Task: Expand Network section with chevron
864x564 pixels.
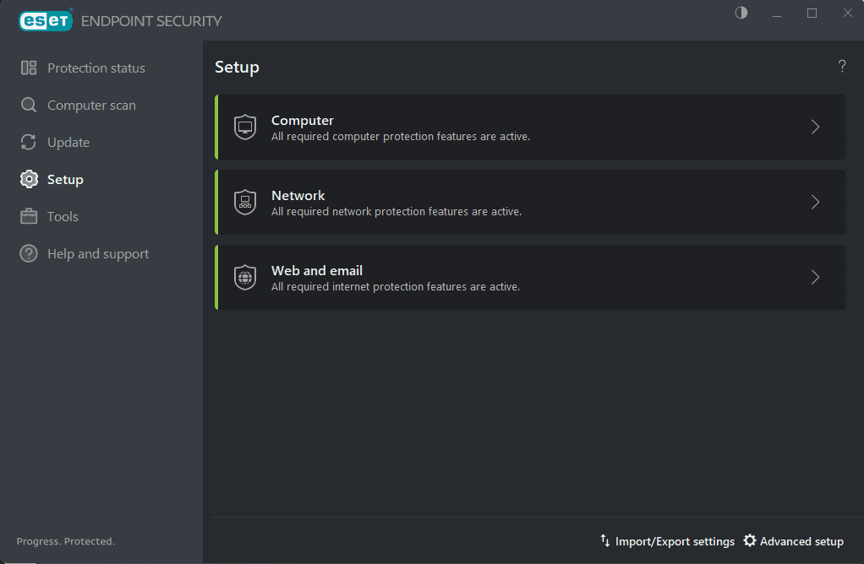Action: 816,202
